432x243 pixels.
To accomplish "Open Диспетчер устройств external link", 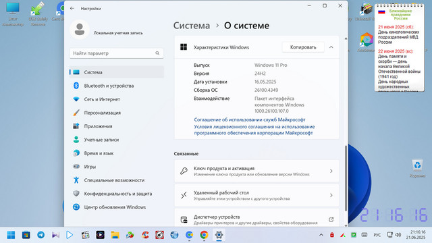I will (x=331, y=219).
